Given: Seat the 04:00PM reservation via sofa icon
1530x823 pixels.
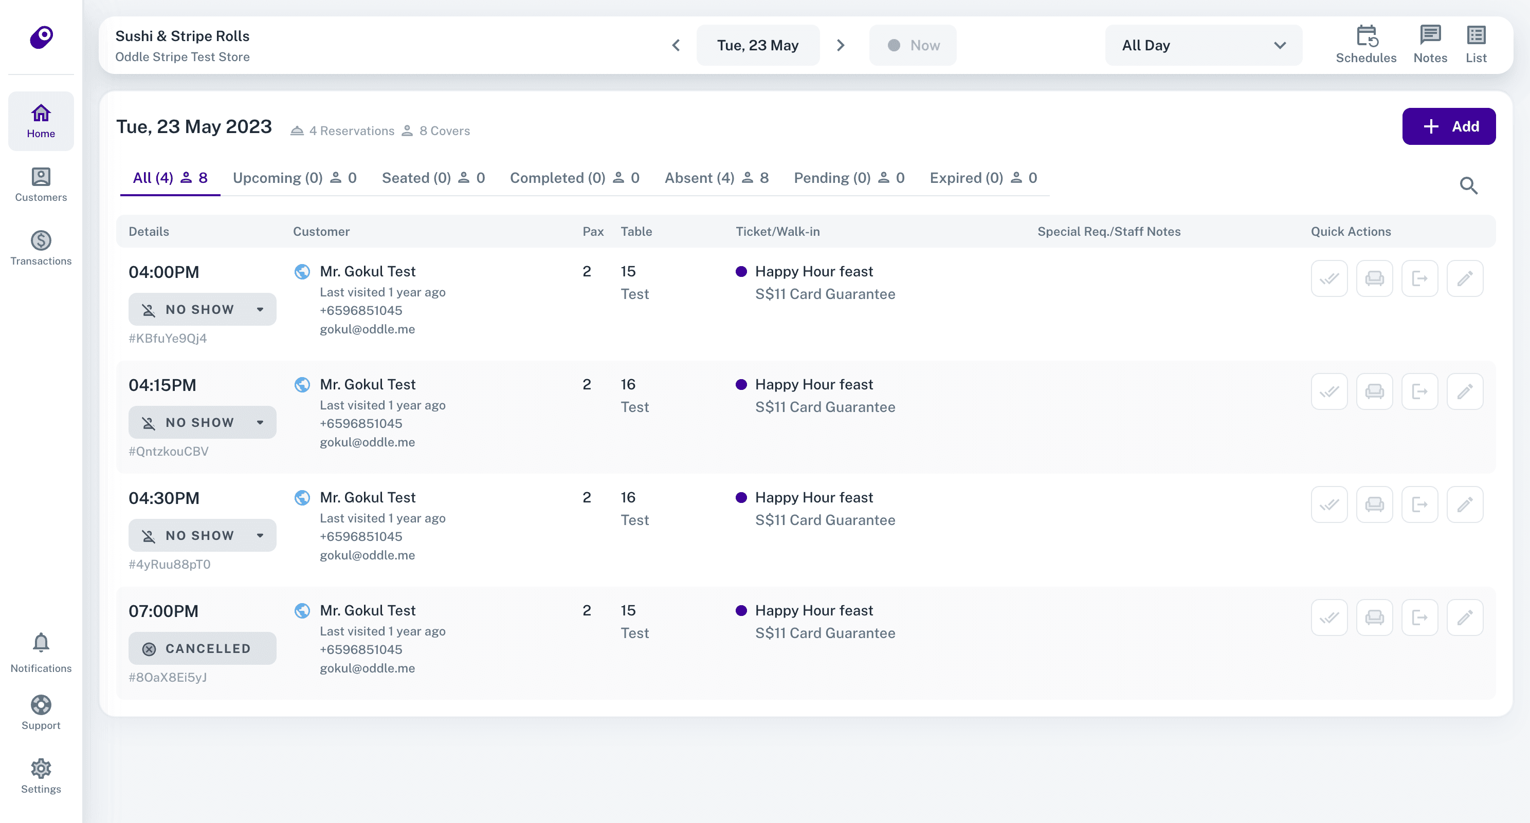Looking at the screenshot, I should coord(1374,278).
